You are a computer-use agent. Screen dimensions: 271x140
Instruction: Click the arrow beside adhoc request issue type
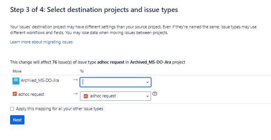[x=75, y=94]
